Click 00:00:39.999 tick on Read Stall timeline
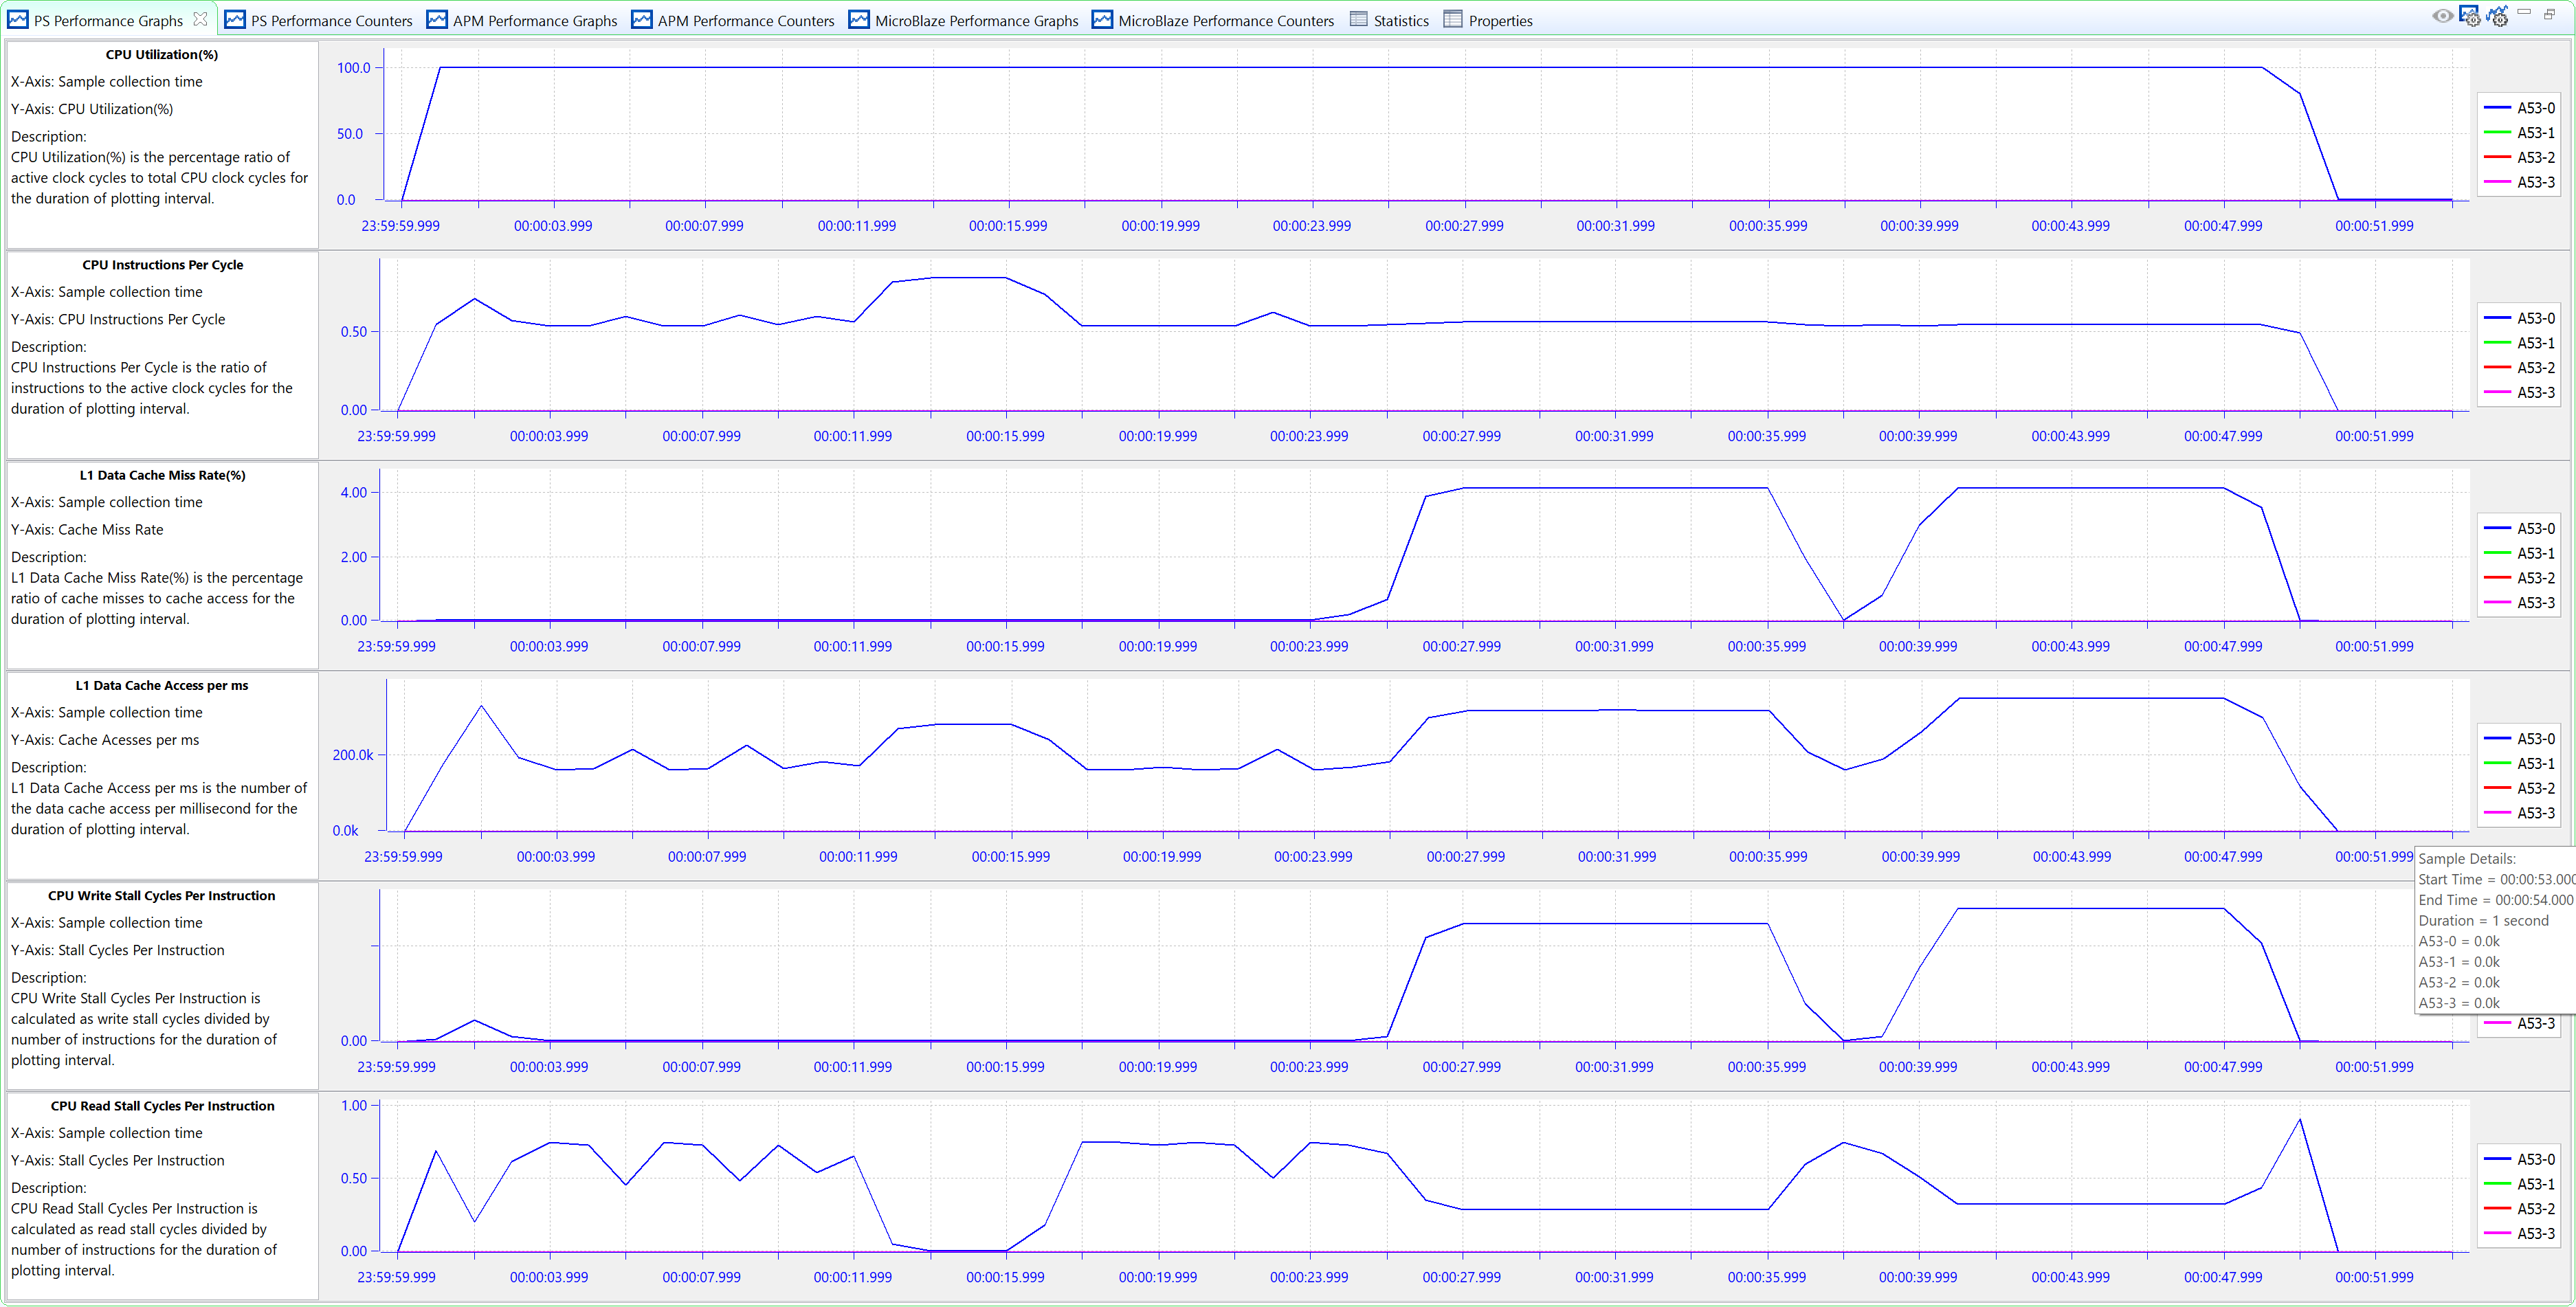Viewport: 2576px width, 1307px height. 1918,1277
